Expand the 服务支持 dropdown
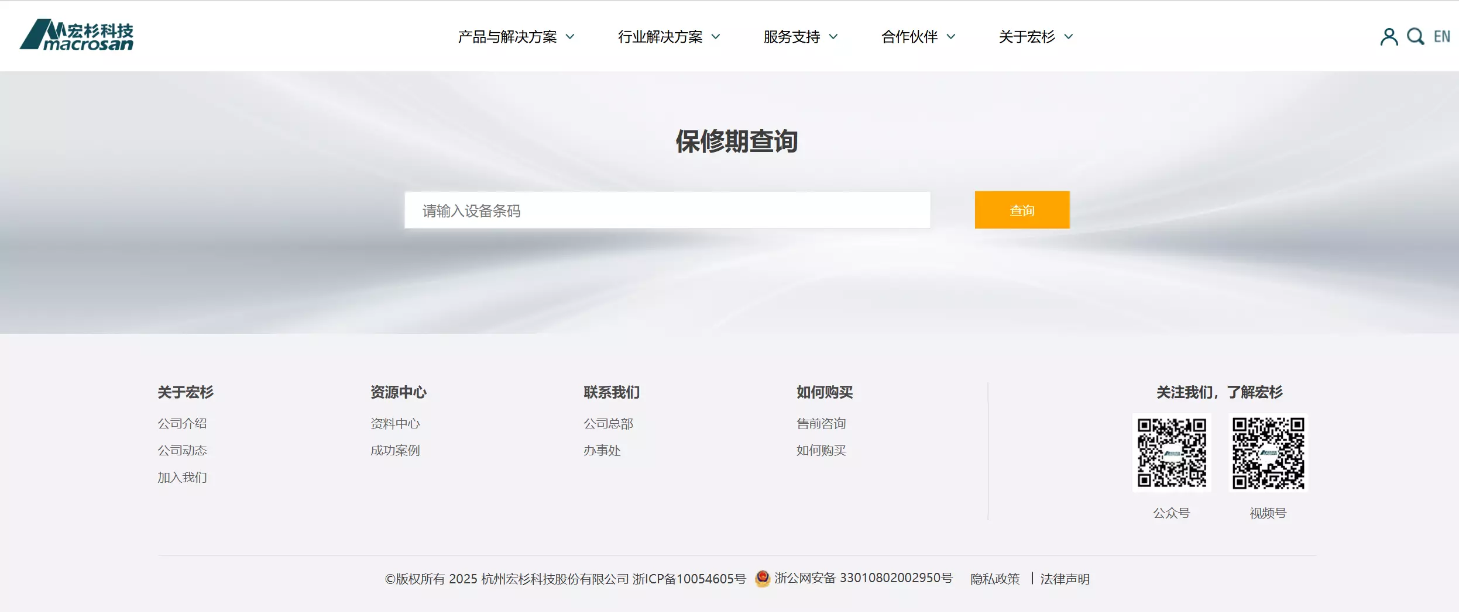Screen dimensions: 1459x612 pyautogui.click(x=800, y=37)
